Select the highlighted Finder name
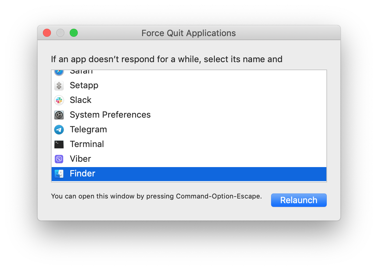Image resolution: width=378 pixels, height=270 pixels. (82, 173)
